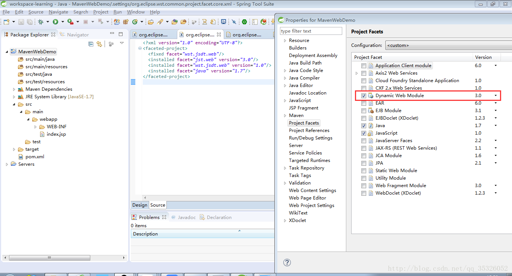Click Link with Editor icon in Package Explorer
The width and height of the screenshot is (512, 276).
click(x=99, y=44)
